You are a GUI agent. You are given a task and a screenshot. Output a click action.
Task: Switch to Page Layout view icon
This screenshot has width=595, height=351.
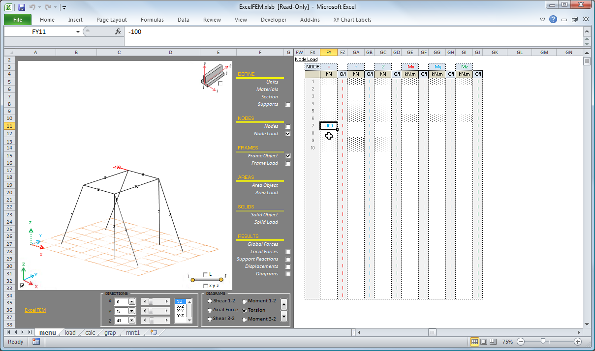coord(484,342)
